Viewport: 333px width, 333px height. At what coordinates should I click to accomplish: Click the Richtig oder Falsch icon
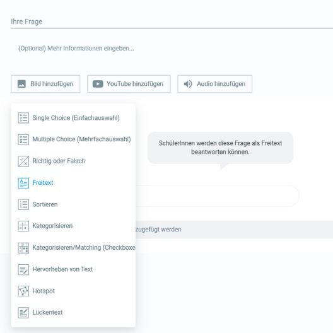tap(23, 161)
